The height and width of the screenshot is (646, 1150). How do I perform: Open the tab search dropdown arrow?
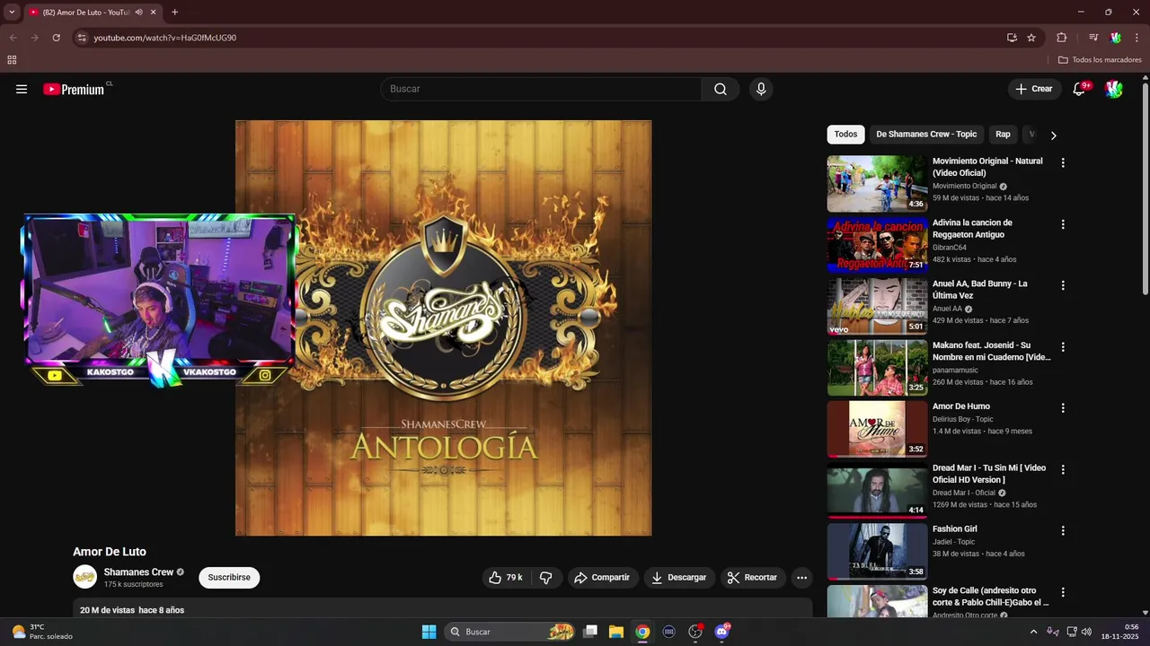tap(12, 13)
